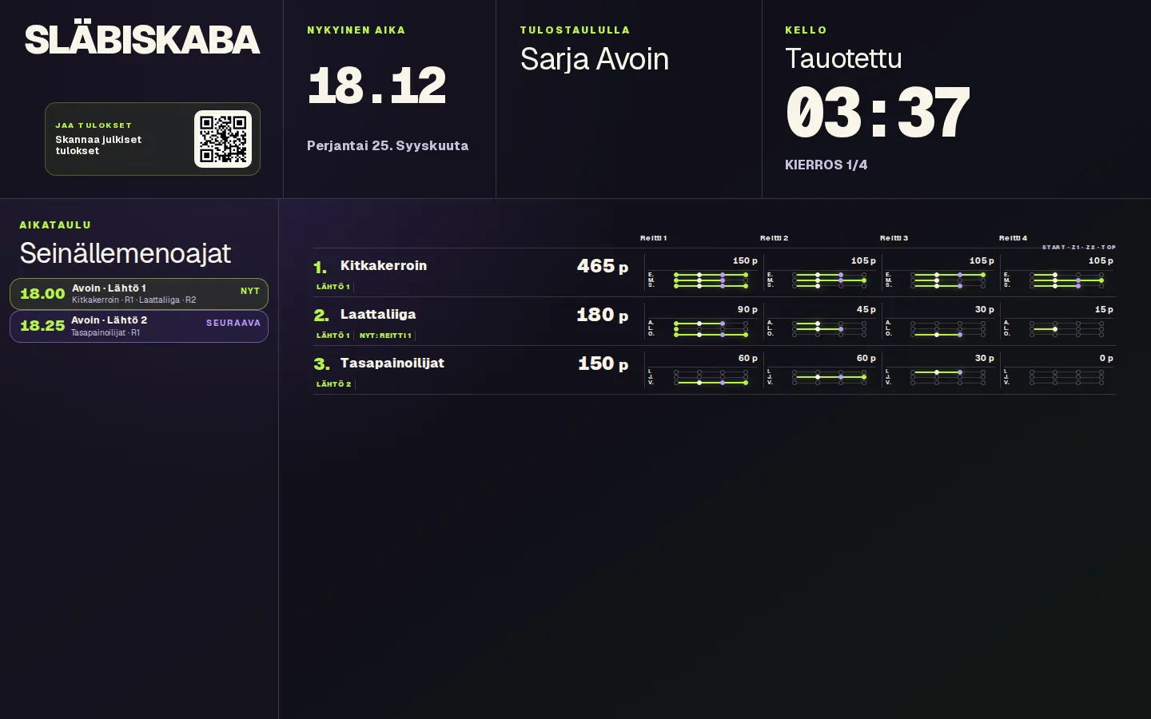Image resolution: width=1151 pixels, height=719 pixels.
Task: Click Kitkakerroin Reitti 1 progress bars
Action: (711, 280)
